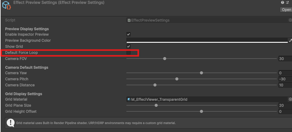
Task: Open the preset selector sliders icon
Action: [287, 2]
